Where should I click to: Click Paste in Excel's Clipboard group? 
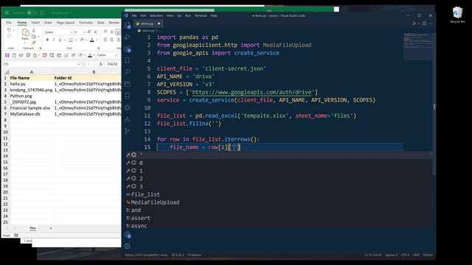pyautogui.click(x=25, y=33)
